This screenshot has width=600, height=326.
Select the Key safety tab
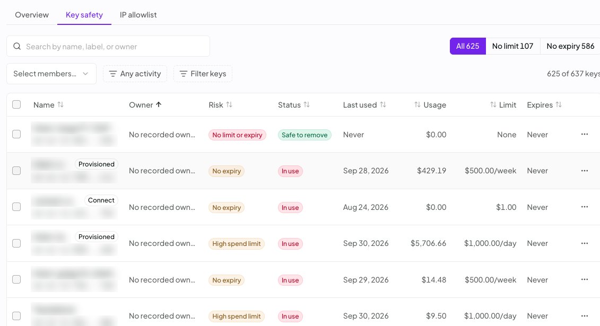(84, 15)
